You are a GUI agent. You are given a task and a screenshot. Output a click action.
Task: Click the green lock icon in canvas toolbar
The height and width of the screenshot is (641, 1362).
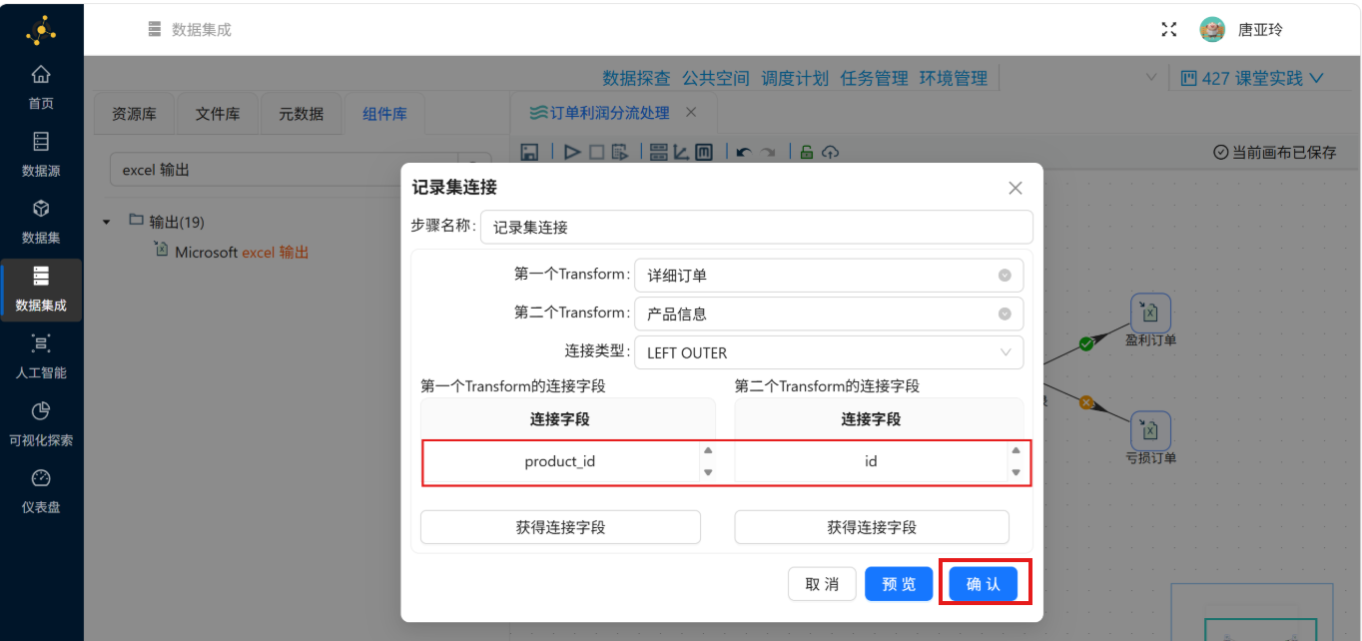pyautogui.click(x=807, y=152)
